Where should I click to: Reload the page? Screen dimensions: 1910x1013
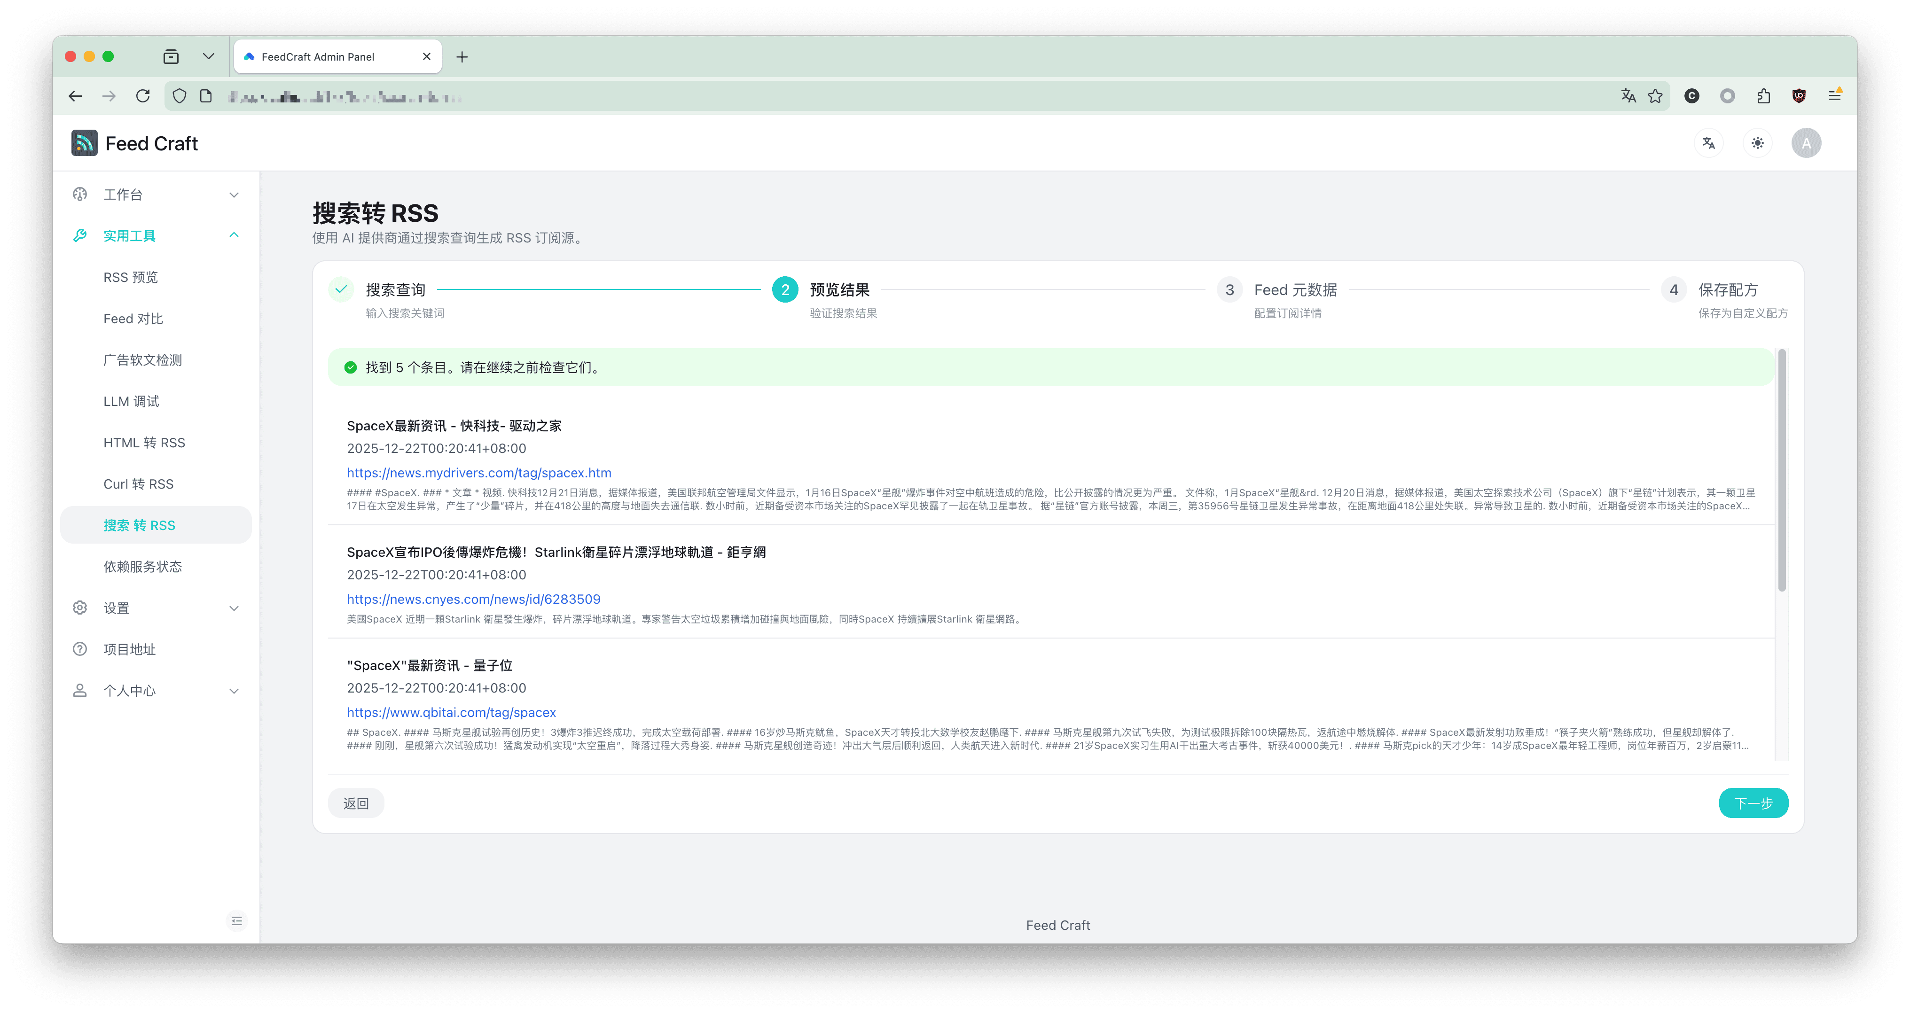point(143,95)
